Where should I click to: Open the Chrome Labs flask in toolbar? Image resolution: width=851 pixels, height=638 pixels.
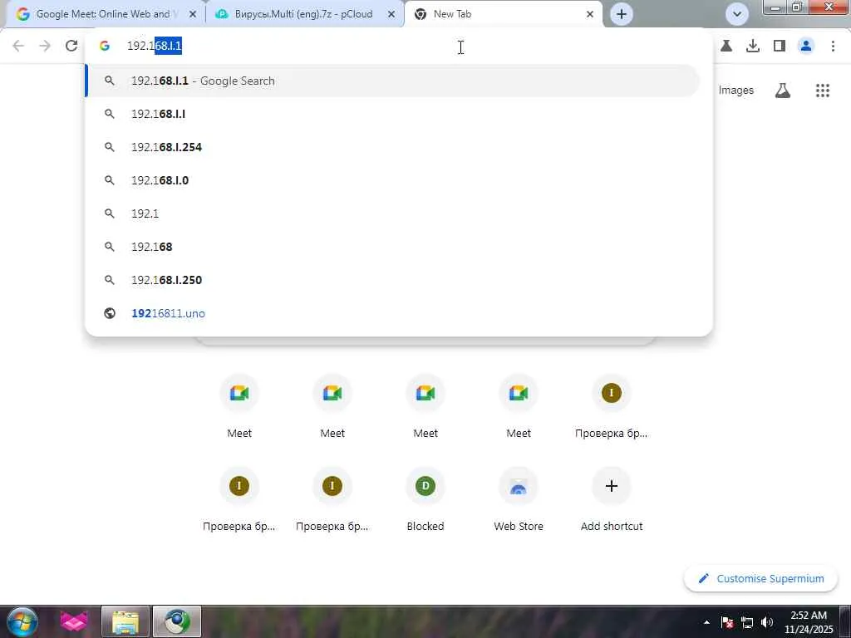point(726,47)
